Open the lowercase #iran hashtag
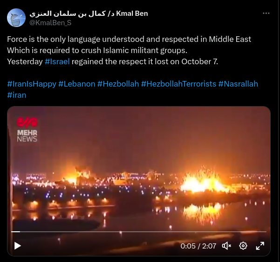 [x=17, y=95]
